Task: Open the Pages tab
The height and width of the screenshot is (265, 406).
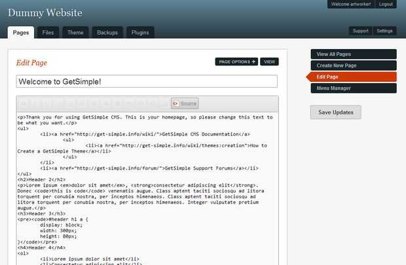Action: click(21, 33)
